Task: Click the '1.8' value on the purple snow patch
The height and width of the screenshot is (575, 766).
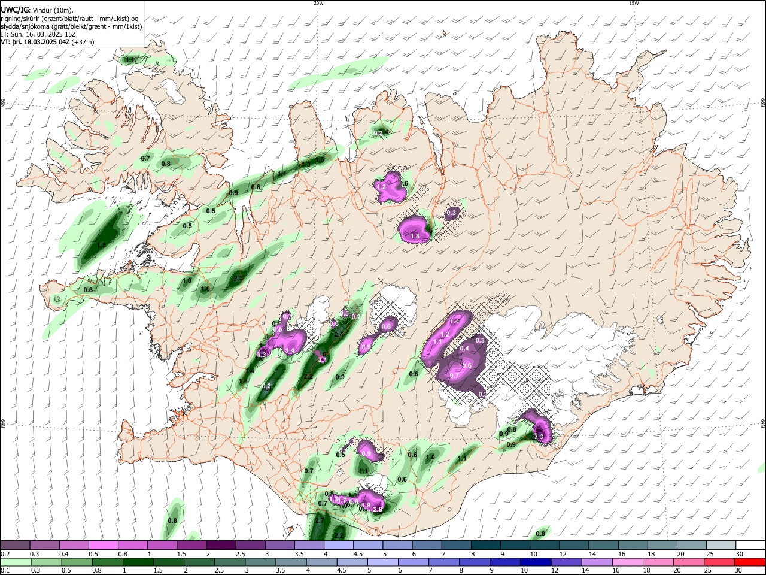Action: (x=415, y=237)
